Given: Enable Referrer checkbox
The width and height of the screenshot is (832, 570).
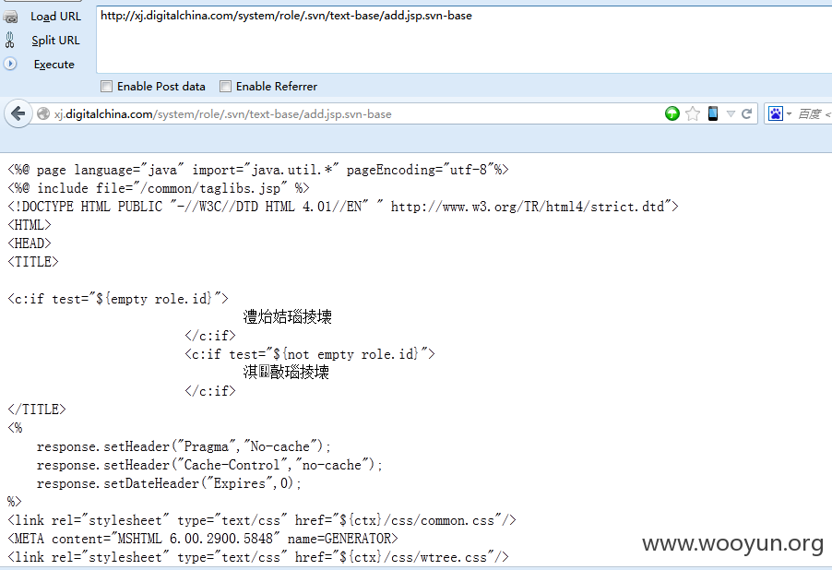Looking at the screenshot, I should point(225,86).
